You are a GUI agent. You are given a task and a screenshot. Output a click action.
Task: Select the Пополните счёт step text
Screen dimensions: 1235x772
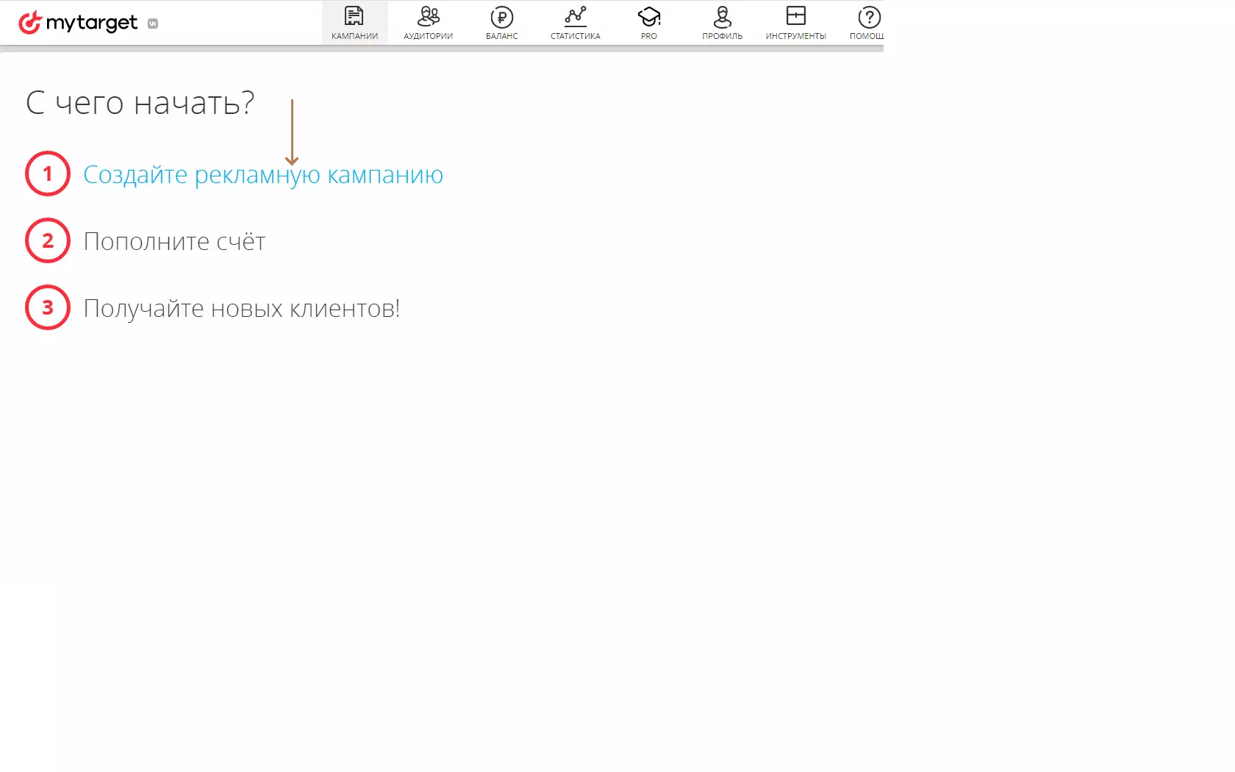tap(174, 241)
